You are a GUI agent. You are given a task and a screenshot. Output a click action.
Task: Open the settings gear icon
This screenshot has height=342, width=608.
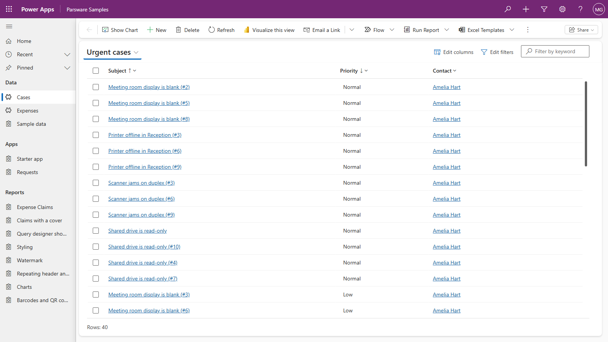click(562, 9)
